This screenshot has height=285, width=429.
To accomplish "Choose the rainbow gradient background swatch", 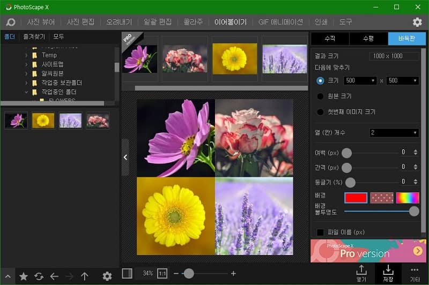I will 408,198.
